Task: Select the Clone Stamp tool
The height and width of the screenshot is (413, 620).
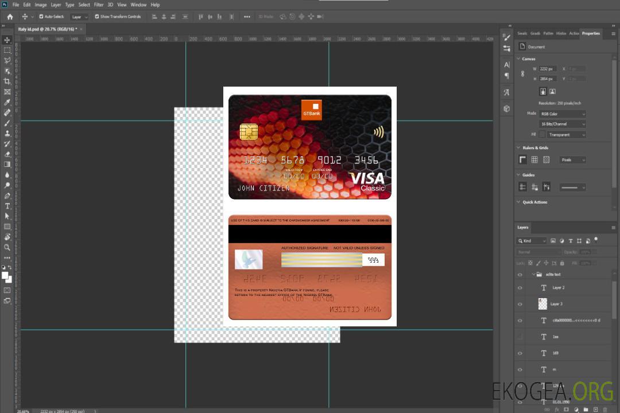Action: [7, 134]
